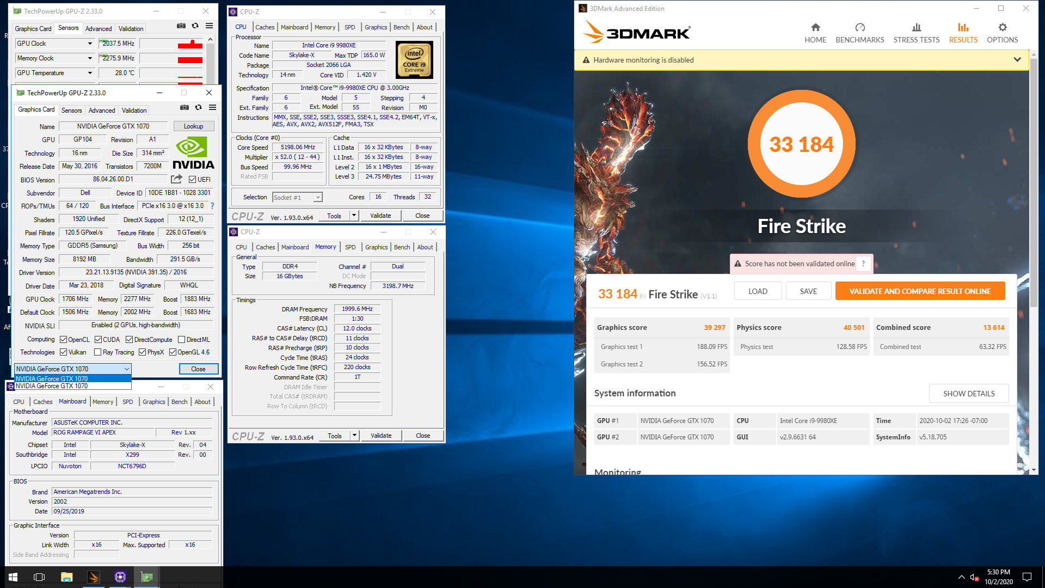Click camera icon in GPU-Z Sensors window

point(181,26)
